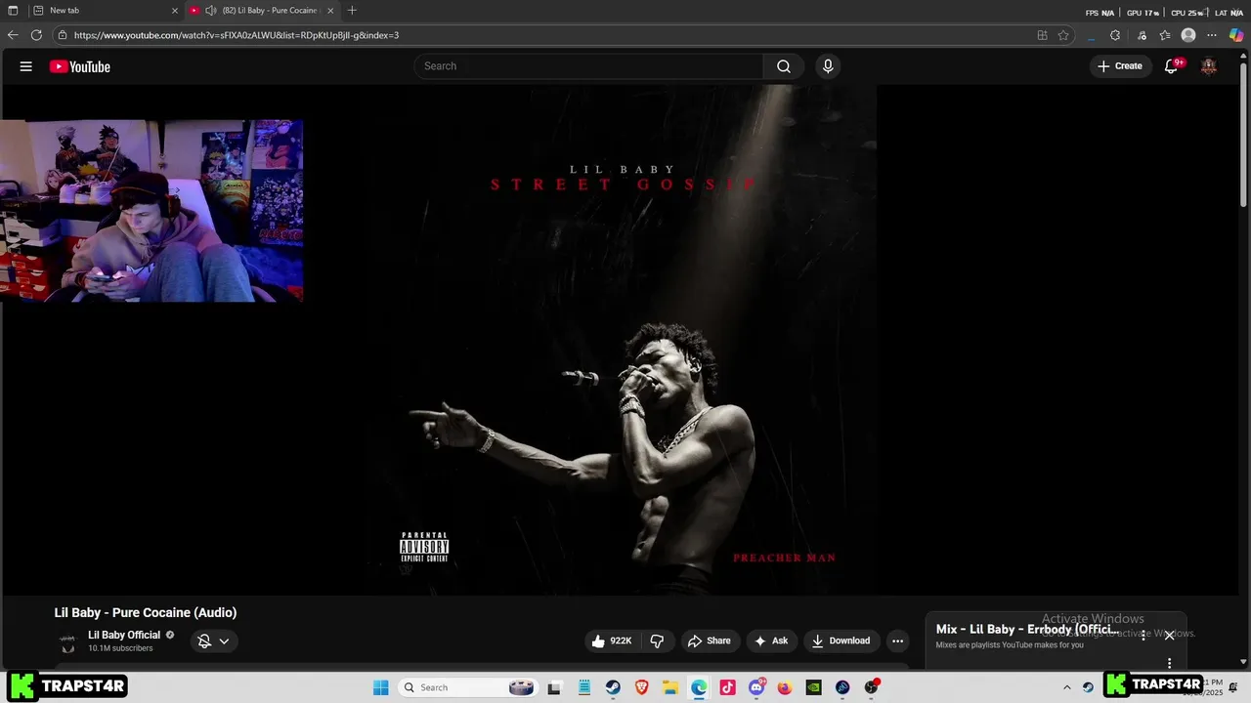Open the YouTube guide hamburger menu
The height and width of the screenshot is (703, 1251).
coord(26,66)
